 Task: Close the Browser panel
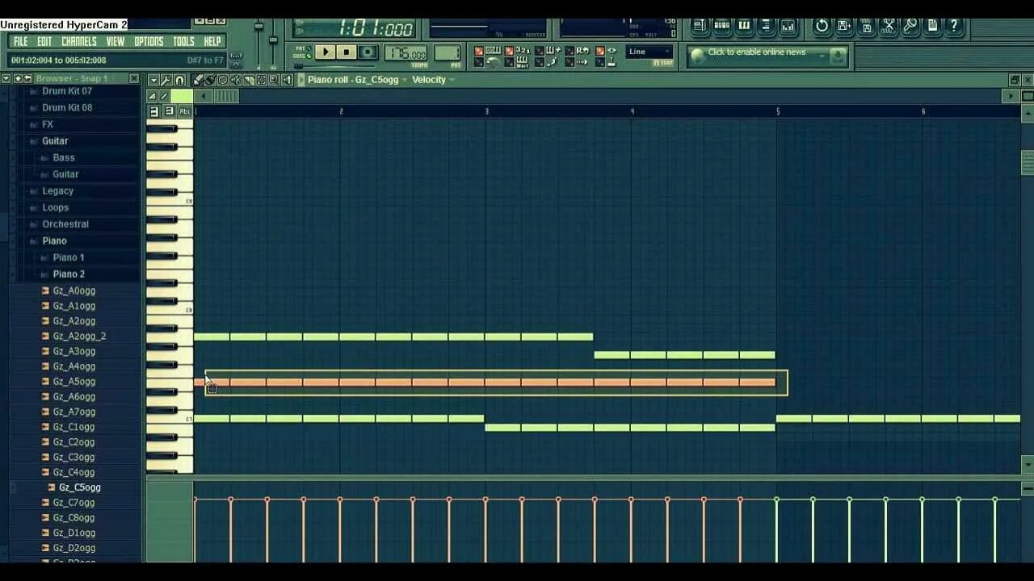[x=134, y=78]
